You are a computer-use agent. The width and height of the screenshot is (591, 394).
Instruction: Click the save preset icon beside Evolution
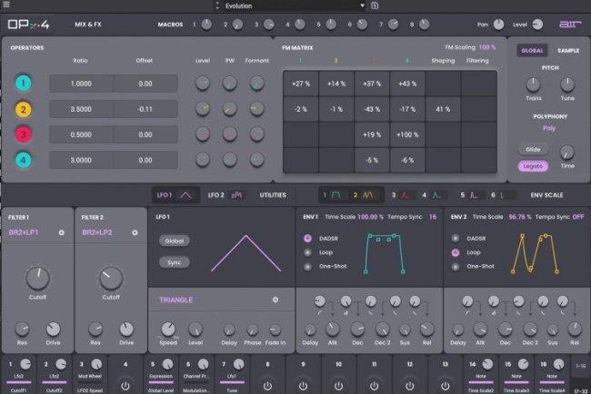375,5
